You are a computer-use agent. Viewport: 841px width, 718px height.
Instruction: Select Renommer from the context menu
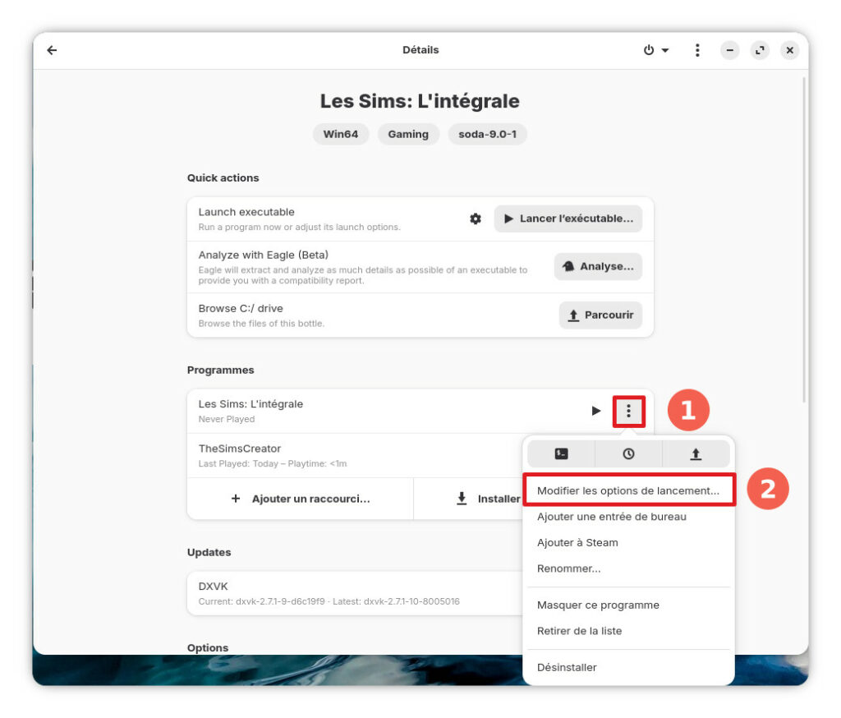pyautogui.click(x=568, y=568)
